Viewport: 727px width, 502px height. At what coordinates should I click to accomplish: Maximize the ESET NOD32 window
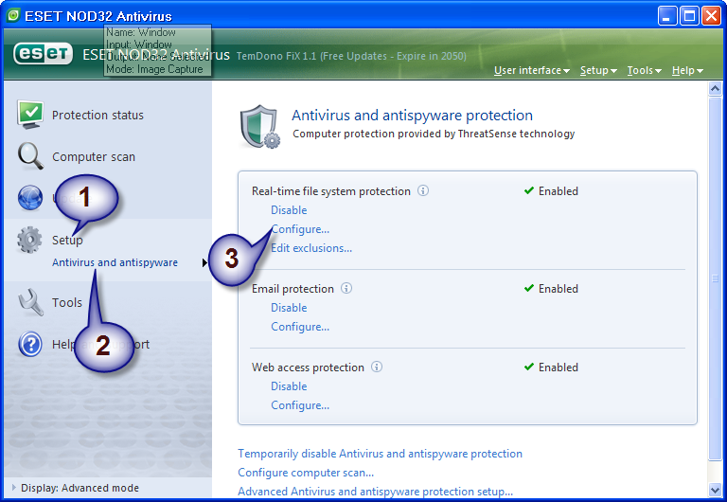(689, 16)
